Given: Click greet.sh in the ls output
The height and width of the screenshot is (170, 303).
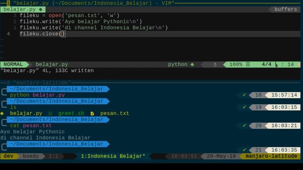Looking at the screenshot, I should (x=71, y=113).
